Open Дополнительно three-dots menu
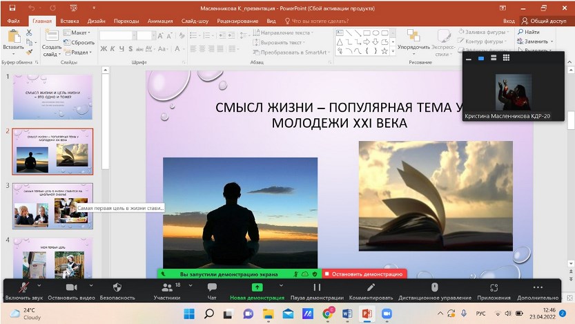575x324 pixels. [x=538, y=287]
